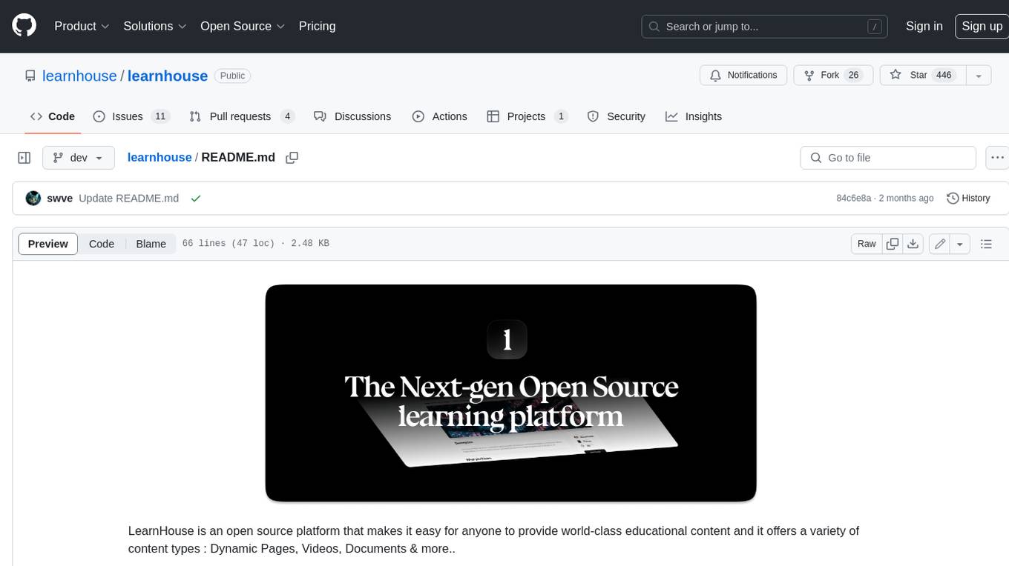Expand the Product menu
The height and width of the screenshot is (566, 1009).
(x=82, y=26)
